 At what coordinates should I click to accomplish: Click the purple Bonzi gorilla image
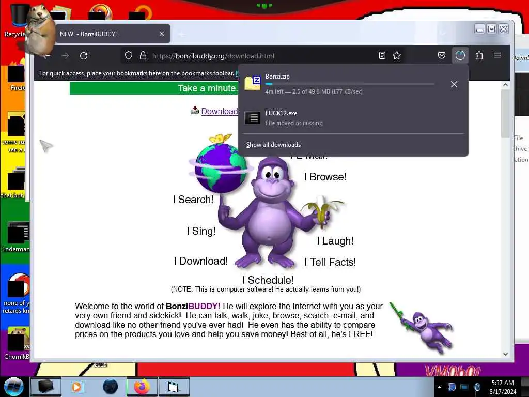(271, 212)
